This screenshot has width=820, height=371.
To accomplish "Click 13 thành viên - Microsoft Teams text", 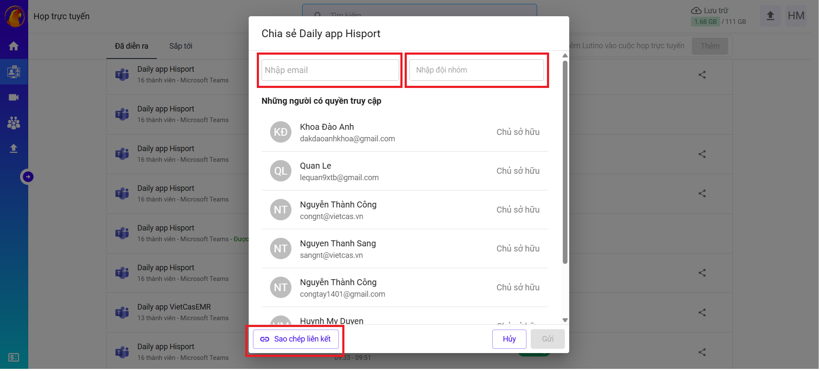I will pyautogui.click(x=183, y=318).
